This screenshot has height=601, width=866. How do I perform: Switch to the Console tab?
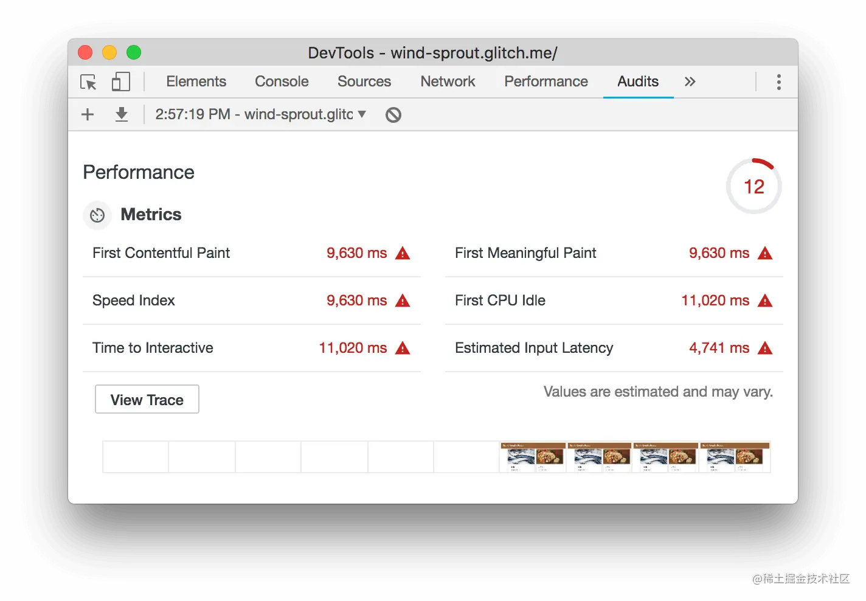(x=282, y=82)
